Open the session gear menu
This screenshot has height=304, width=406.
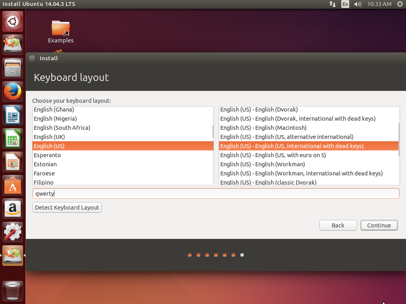click(x=400, y=4)
